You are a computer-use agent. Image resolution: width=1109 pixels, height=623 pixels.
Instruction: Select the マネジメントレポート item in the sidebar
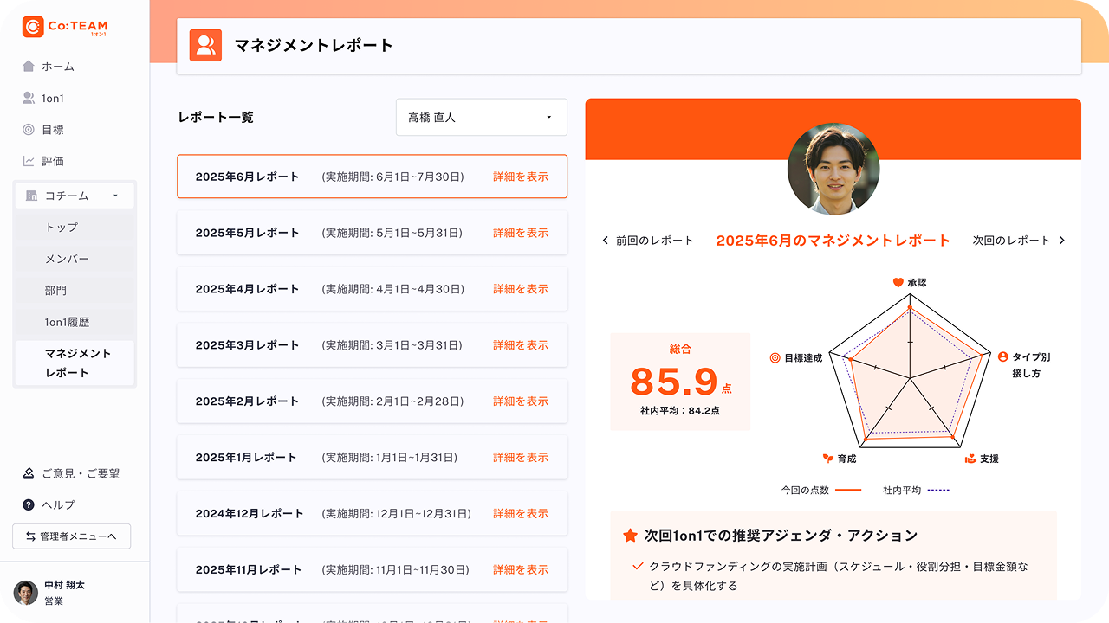[74, 362]
